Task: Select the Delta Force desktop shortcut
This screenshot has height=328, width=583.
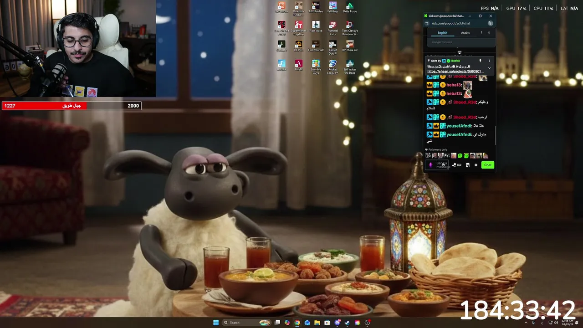Action: pos(350,7)
